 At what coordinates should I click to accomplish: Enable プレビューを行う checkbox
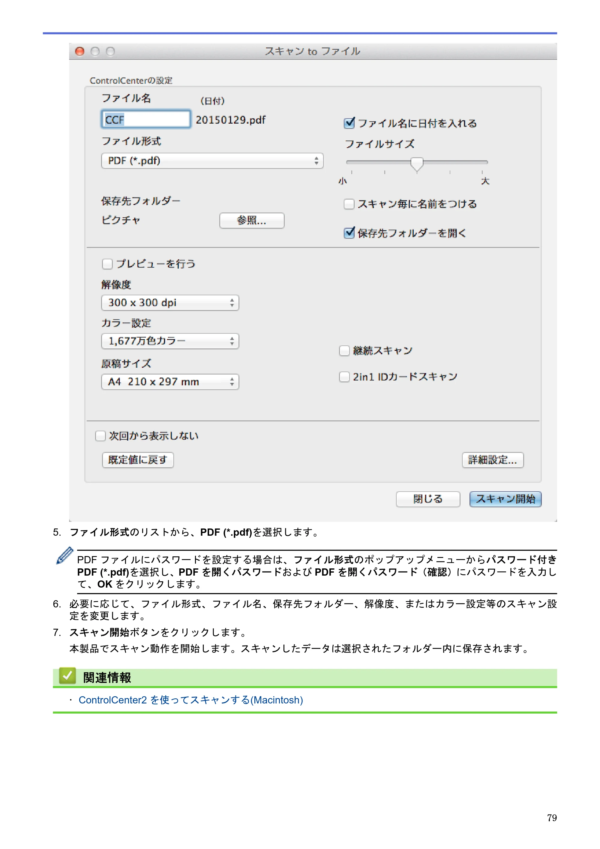point(107,264)
